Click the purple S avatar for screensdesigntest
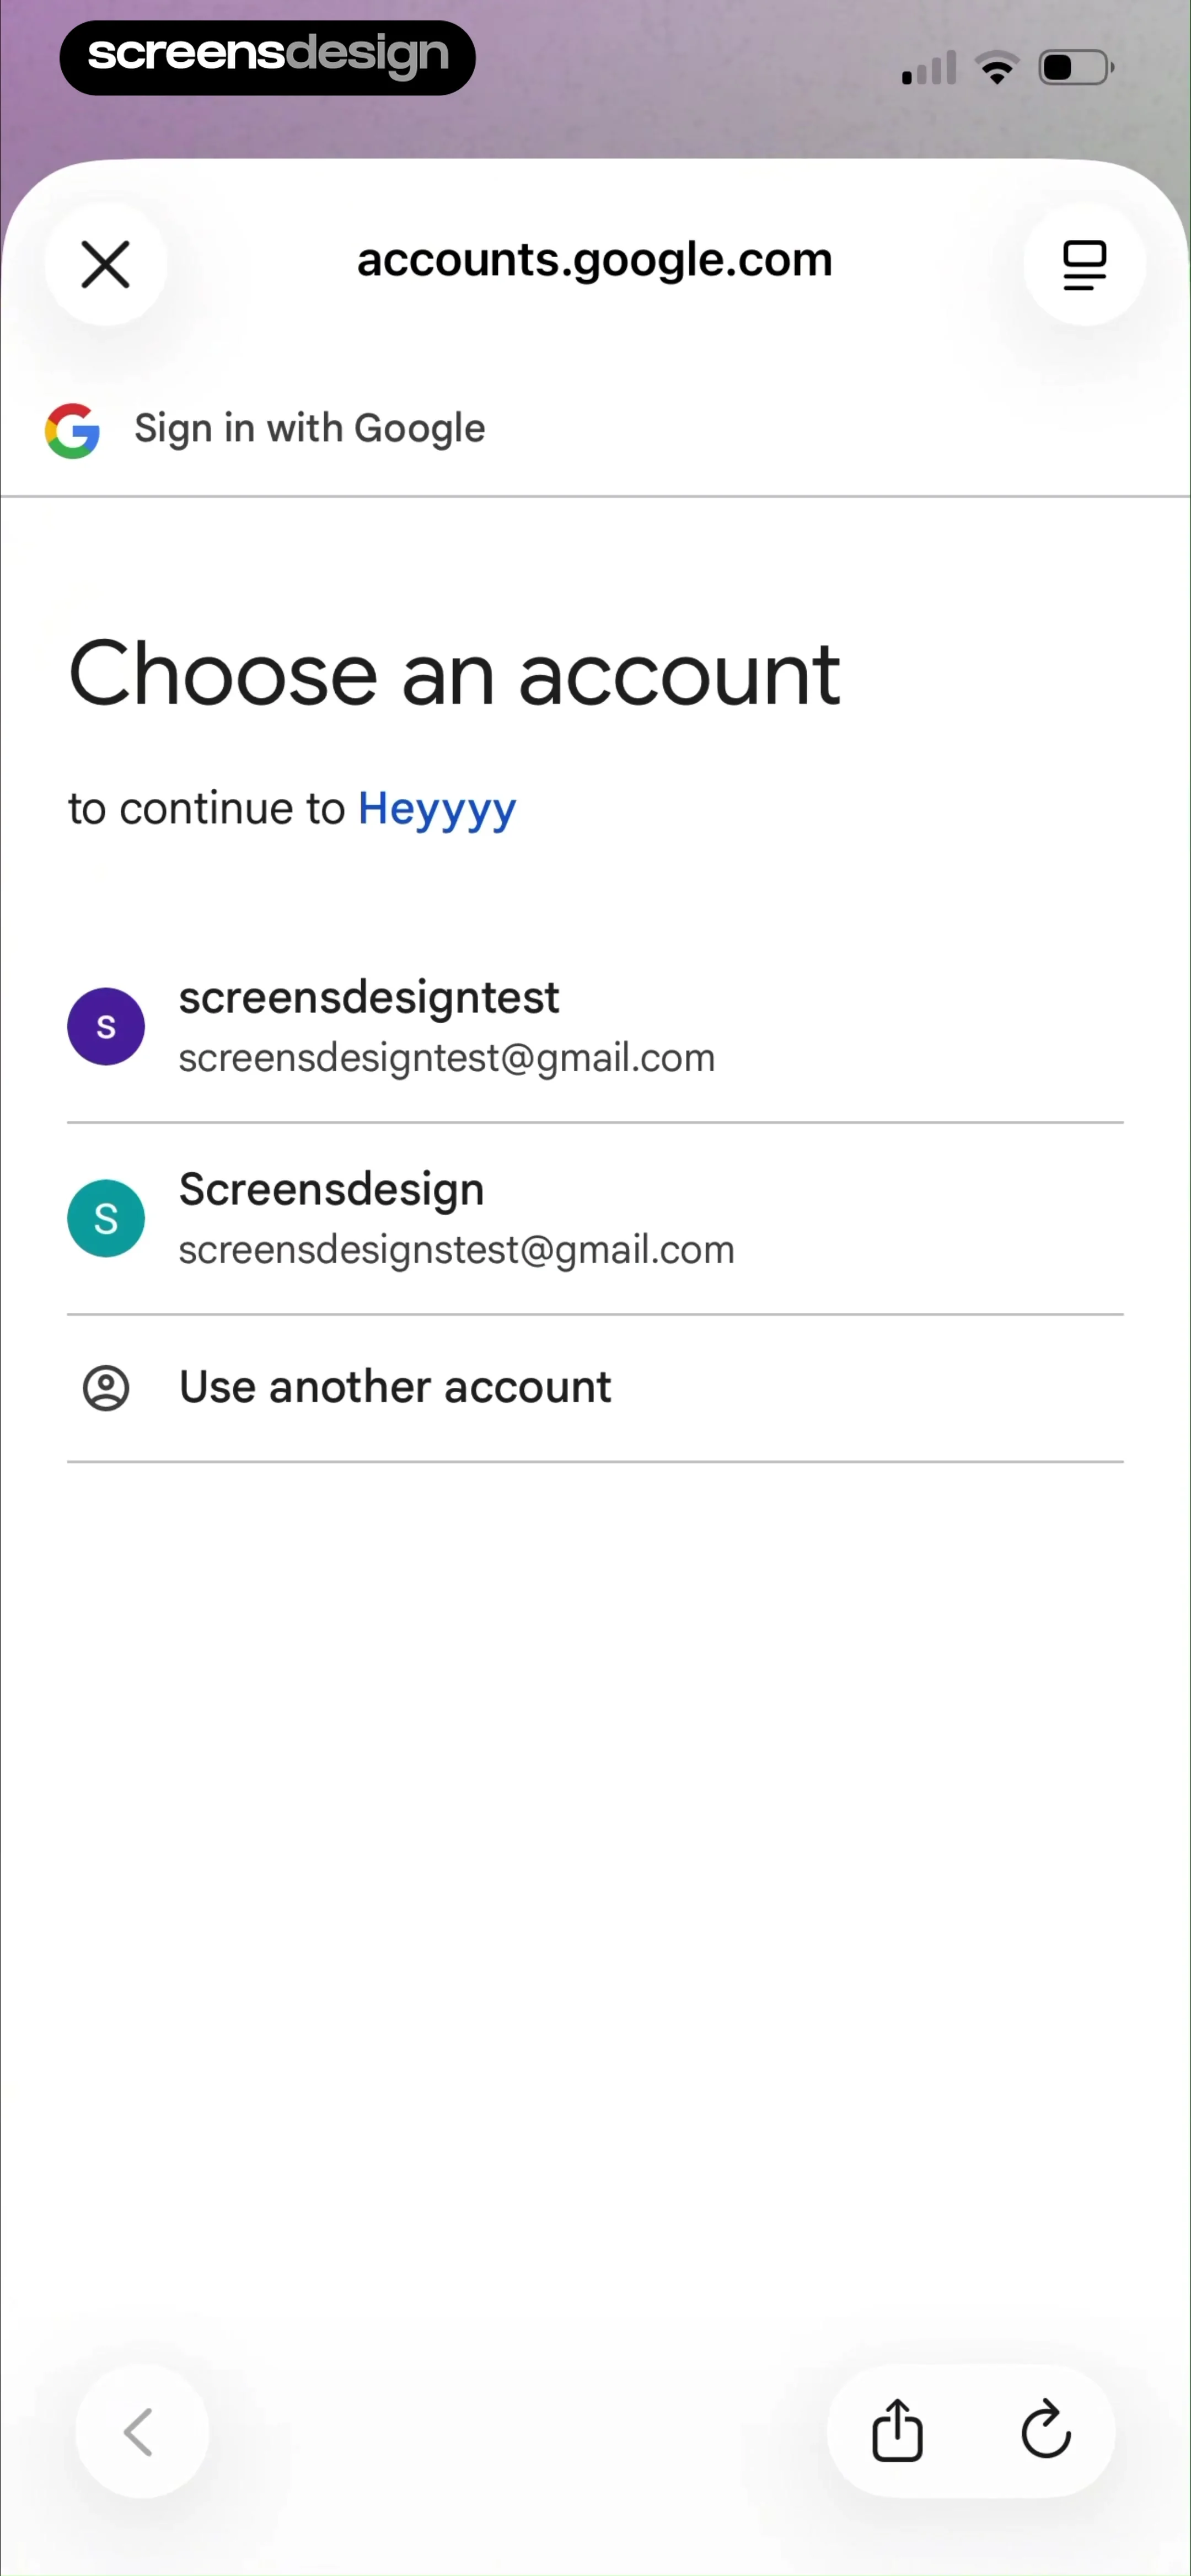1191x2576 pixels. click(x=106, y=1026)
